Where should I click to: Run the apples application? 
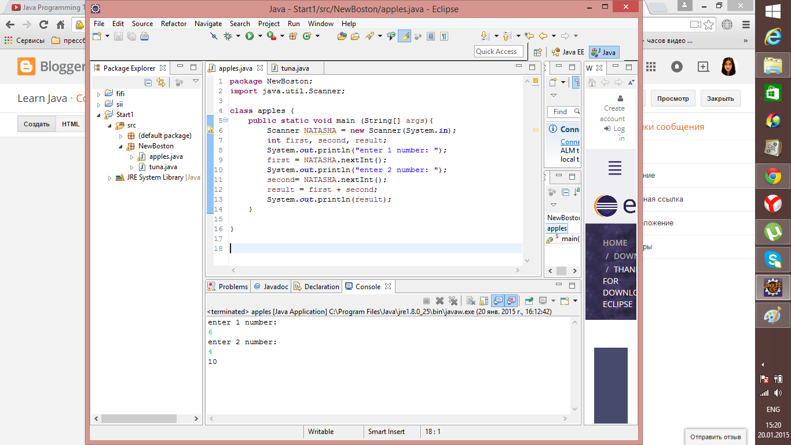[250, 36]
